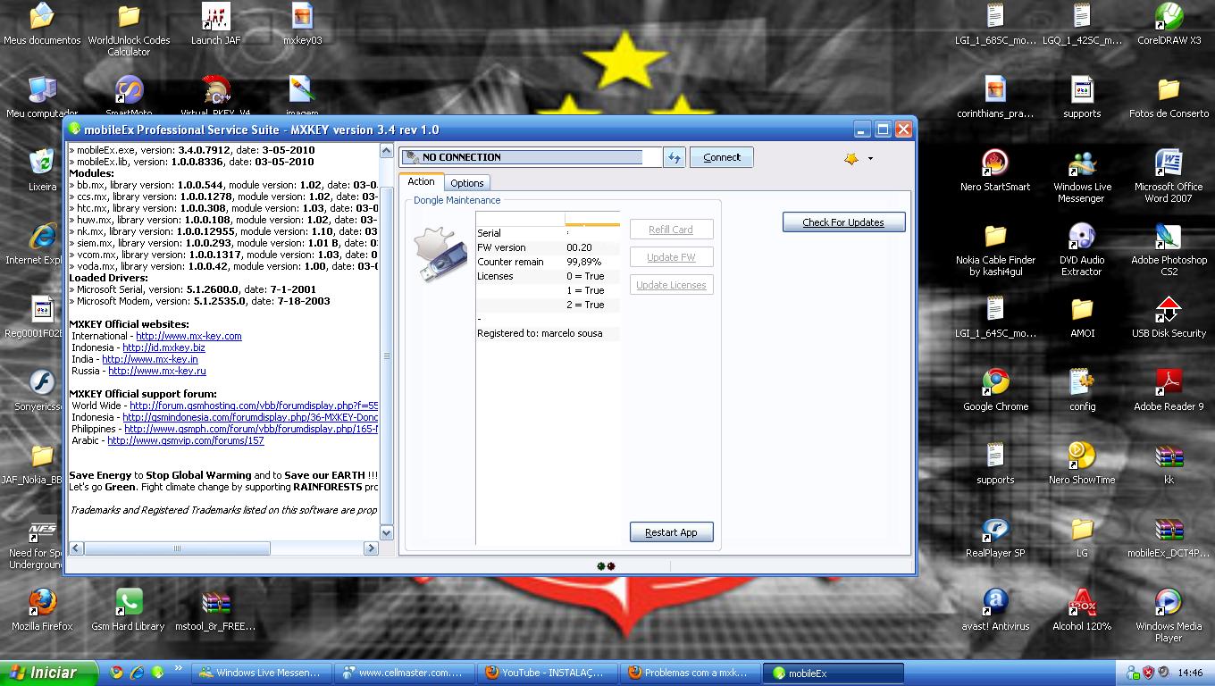Click the Refill Card button

pos(671,230)
